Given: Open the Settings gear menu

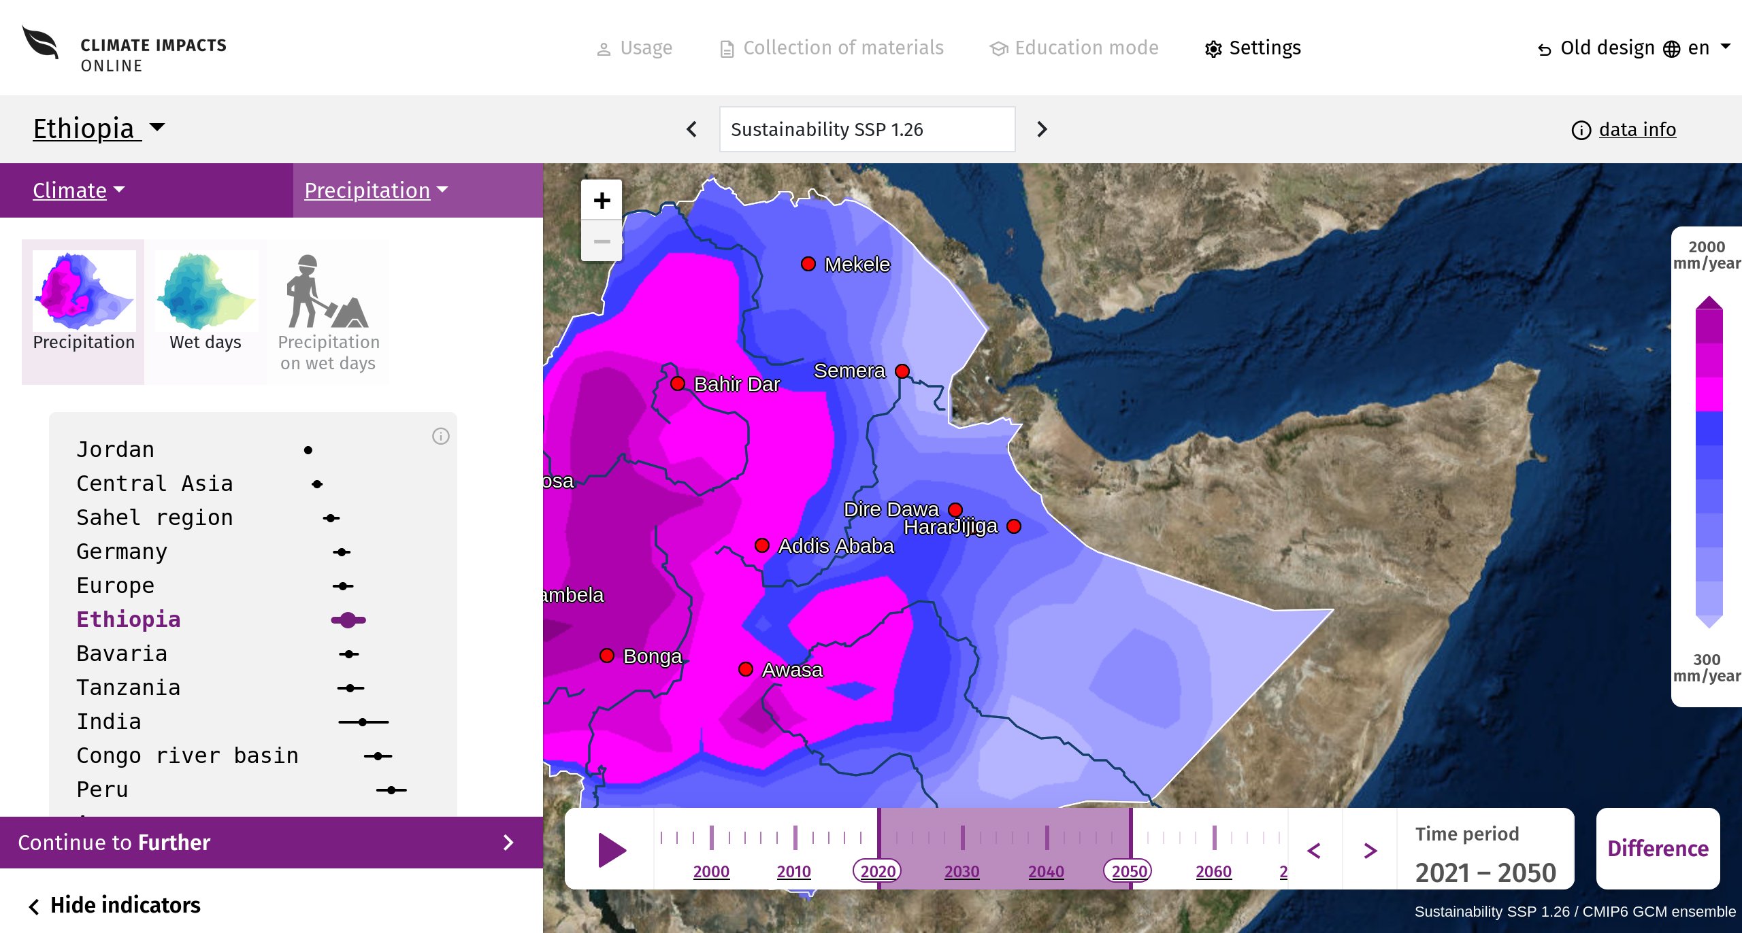Looking at the screenshot, I should coord(1253,48).
